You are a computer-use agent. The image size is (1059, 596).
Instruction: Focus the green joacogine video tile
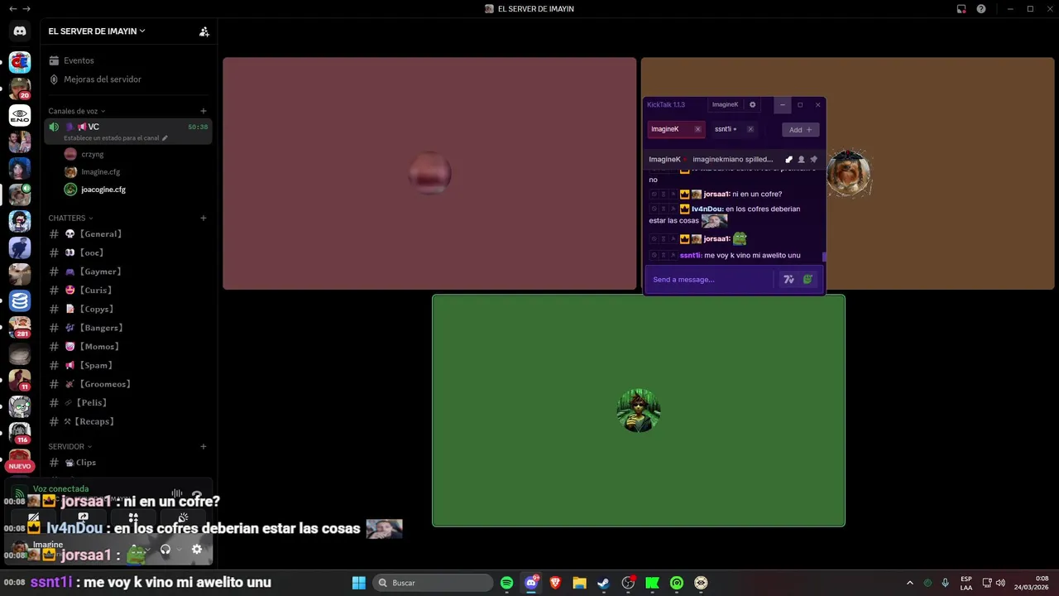point(639,411)
